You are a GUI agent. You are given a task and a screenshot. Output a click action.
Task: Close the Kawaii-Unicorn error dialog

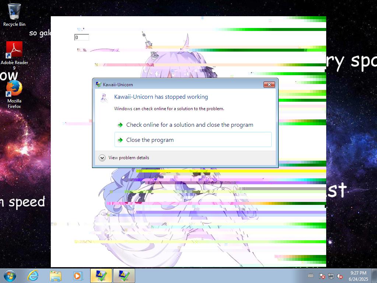click(x=269, y=84)
